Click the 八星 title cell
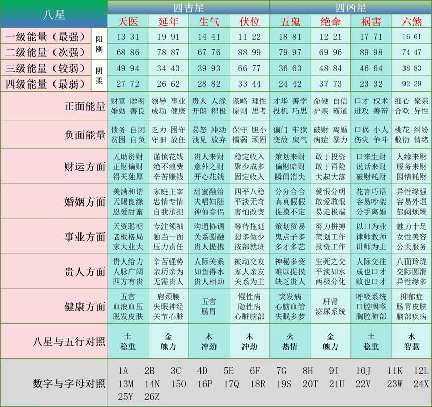 coord(53,14)
